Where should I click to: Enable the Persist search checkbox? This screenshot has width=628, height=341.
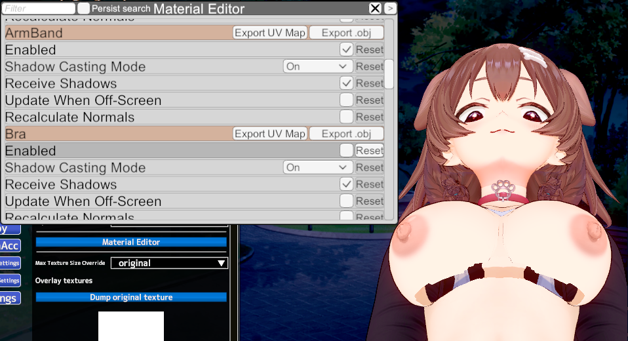point(84,9)
